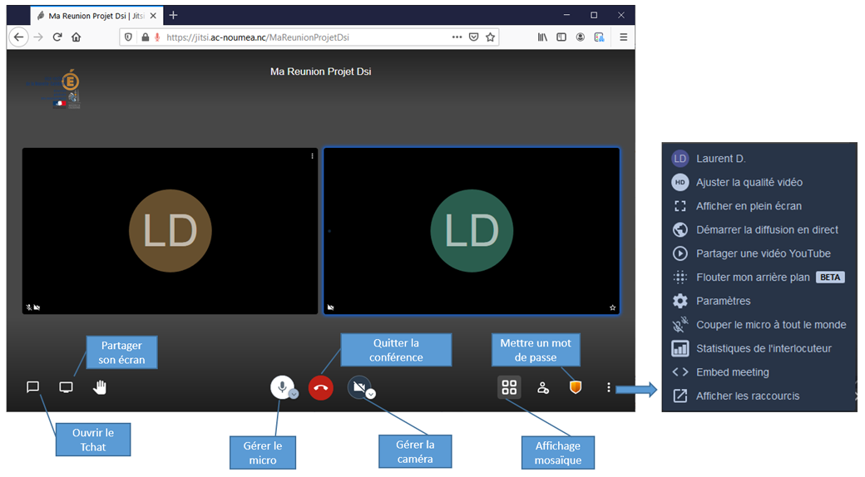Open the left video tile's three-dot menu
Image resolution: width=865 pixels, height=477 pixels.
(313, 155)
